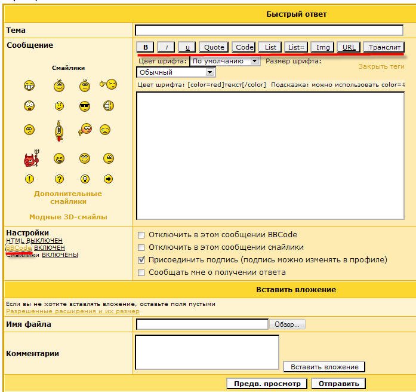416x392 pixels.
Task: Click the 'Транслит' button
Action: pos(384,47)
